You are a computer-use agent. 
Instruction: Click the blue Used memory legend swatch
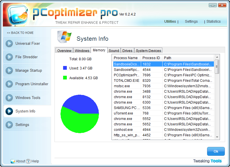click(x=65, y=68)
